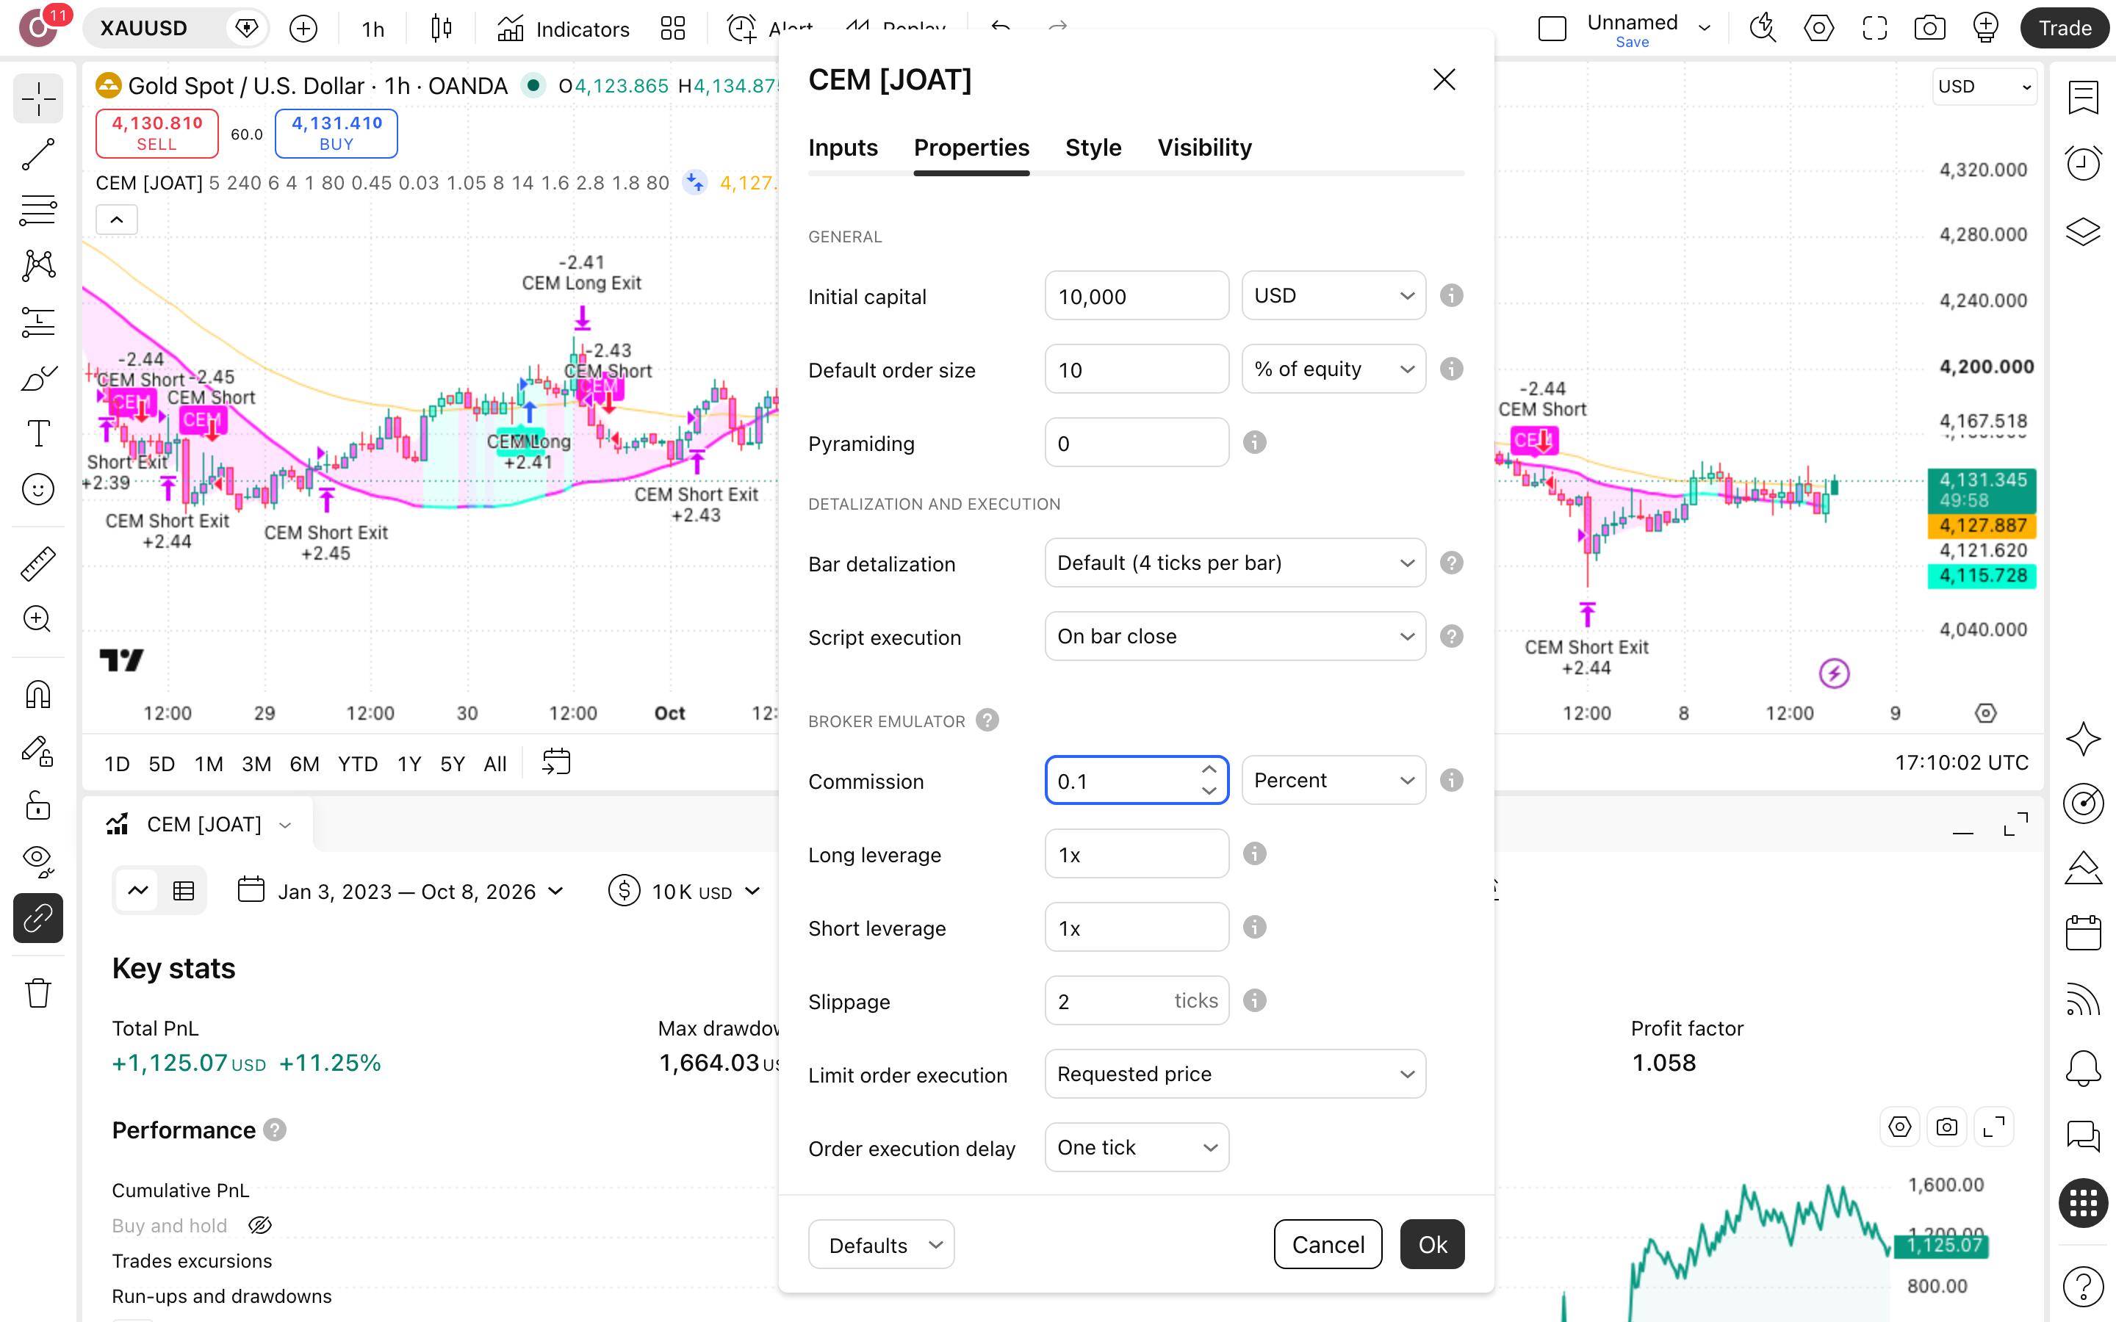Click the Cancel button

tap(1328, 1244)
